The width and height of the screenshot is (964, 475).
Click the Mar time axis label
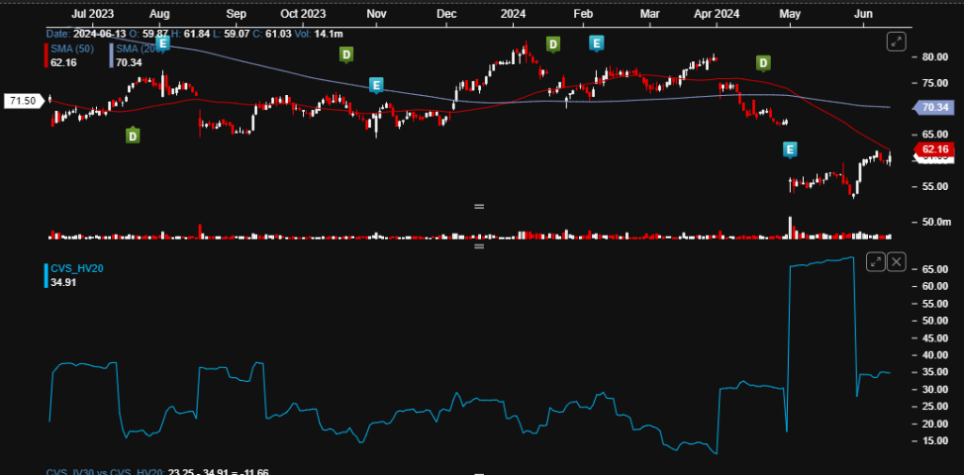point(650,13)
